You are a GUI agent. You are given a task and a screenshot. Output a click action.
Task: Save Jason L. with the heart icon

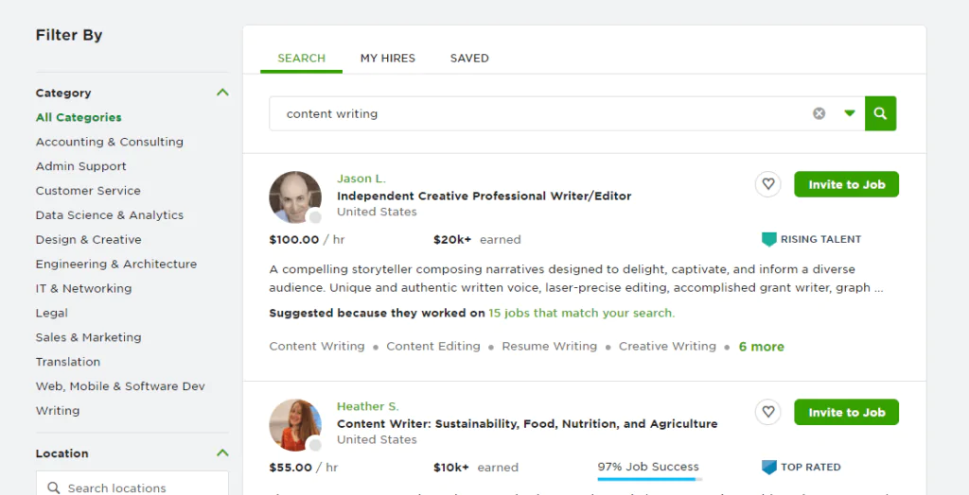(x=768, y=184)
